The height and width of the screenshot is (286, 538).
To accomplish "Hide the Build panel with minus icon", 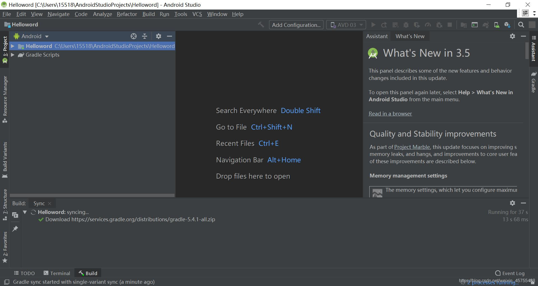I will tap(523, 203).
